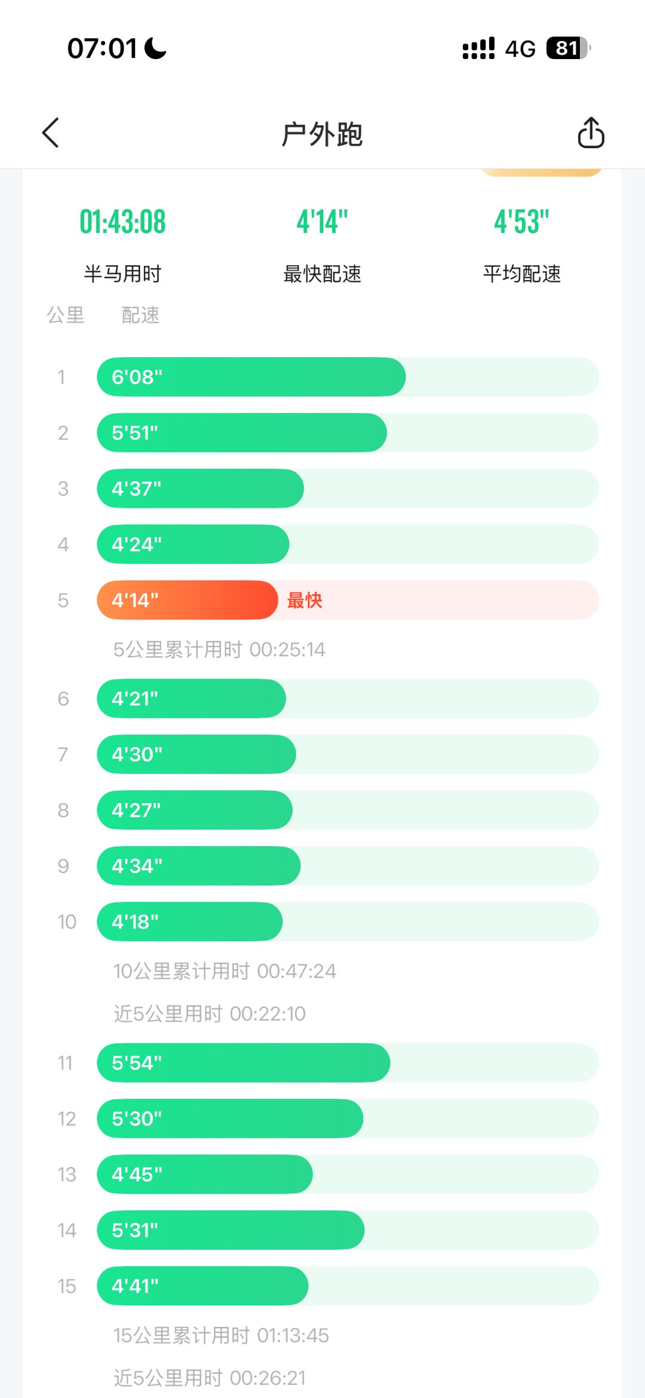Tap the share icon

(591, 133)
